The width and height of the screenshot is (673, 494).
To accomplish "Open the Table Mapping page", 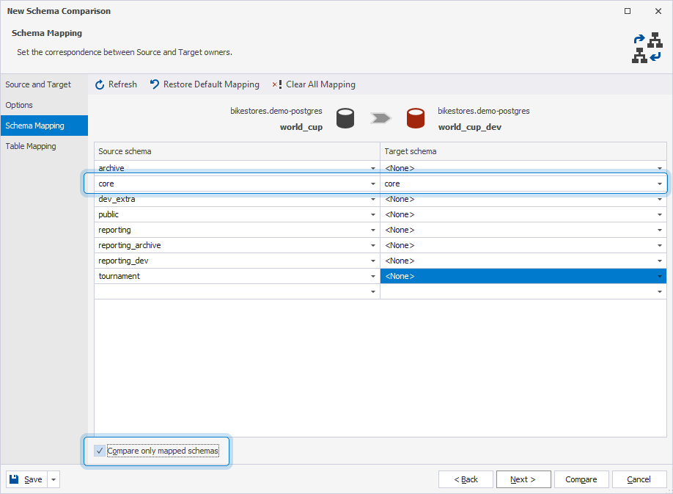I will [44, 146].
